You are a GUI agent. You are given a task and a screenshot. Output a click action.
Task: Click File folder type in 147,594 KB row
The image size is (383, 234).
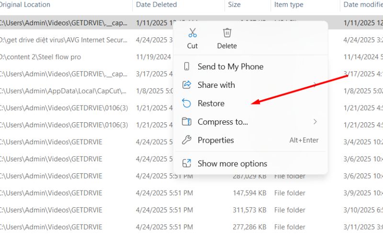(290, 193)
